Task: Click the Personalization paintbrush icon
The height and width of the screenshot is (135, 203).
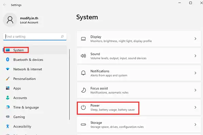Action: [x=7, y=79]
